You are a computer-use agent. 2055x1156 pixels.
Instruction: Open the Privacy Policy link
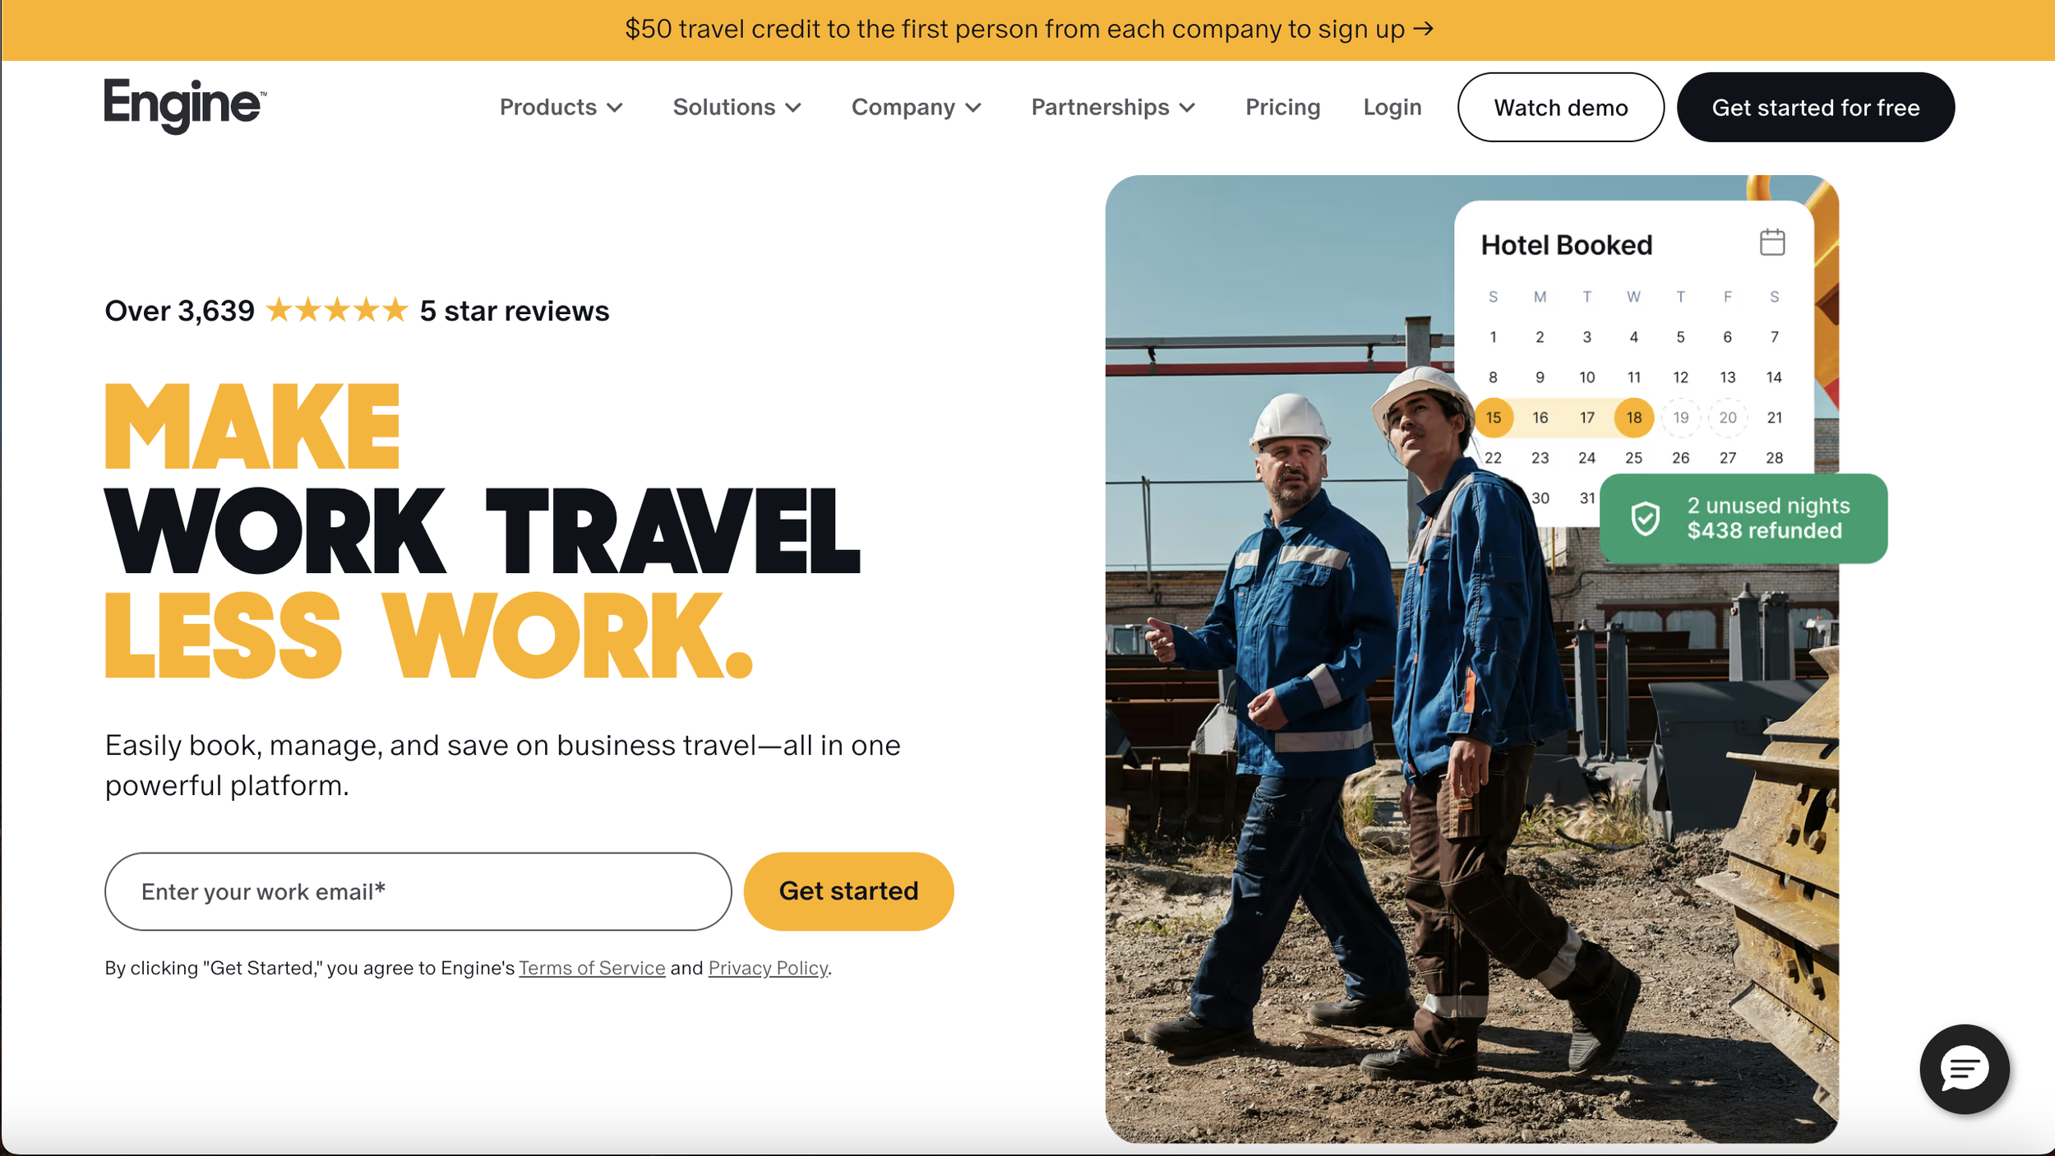768,968
